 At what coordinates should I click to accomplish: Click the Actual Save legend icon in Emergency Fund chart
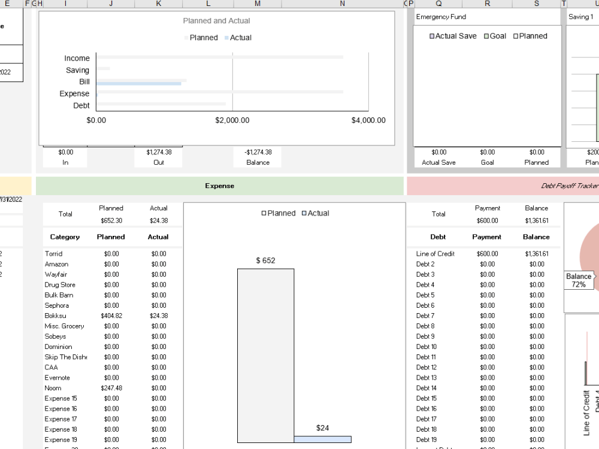pos(432,36)
